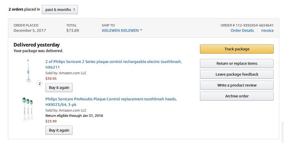Expand the XIELEWEN XIELEWEN ship-to dropdown
Viewport: 284px width, 143px height.
click(120, 30)
